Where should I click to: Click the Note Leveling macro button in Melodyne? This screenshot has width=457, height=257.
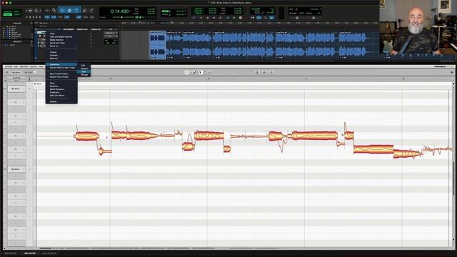tap(271, 72)
